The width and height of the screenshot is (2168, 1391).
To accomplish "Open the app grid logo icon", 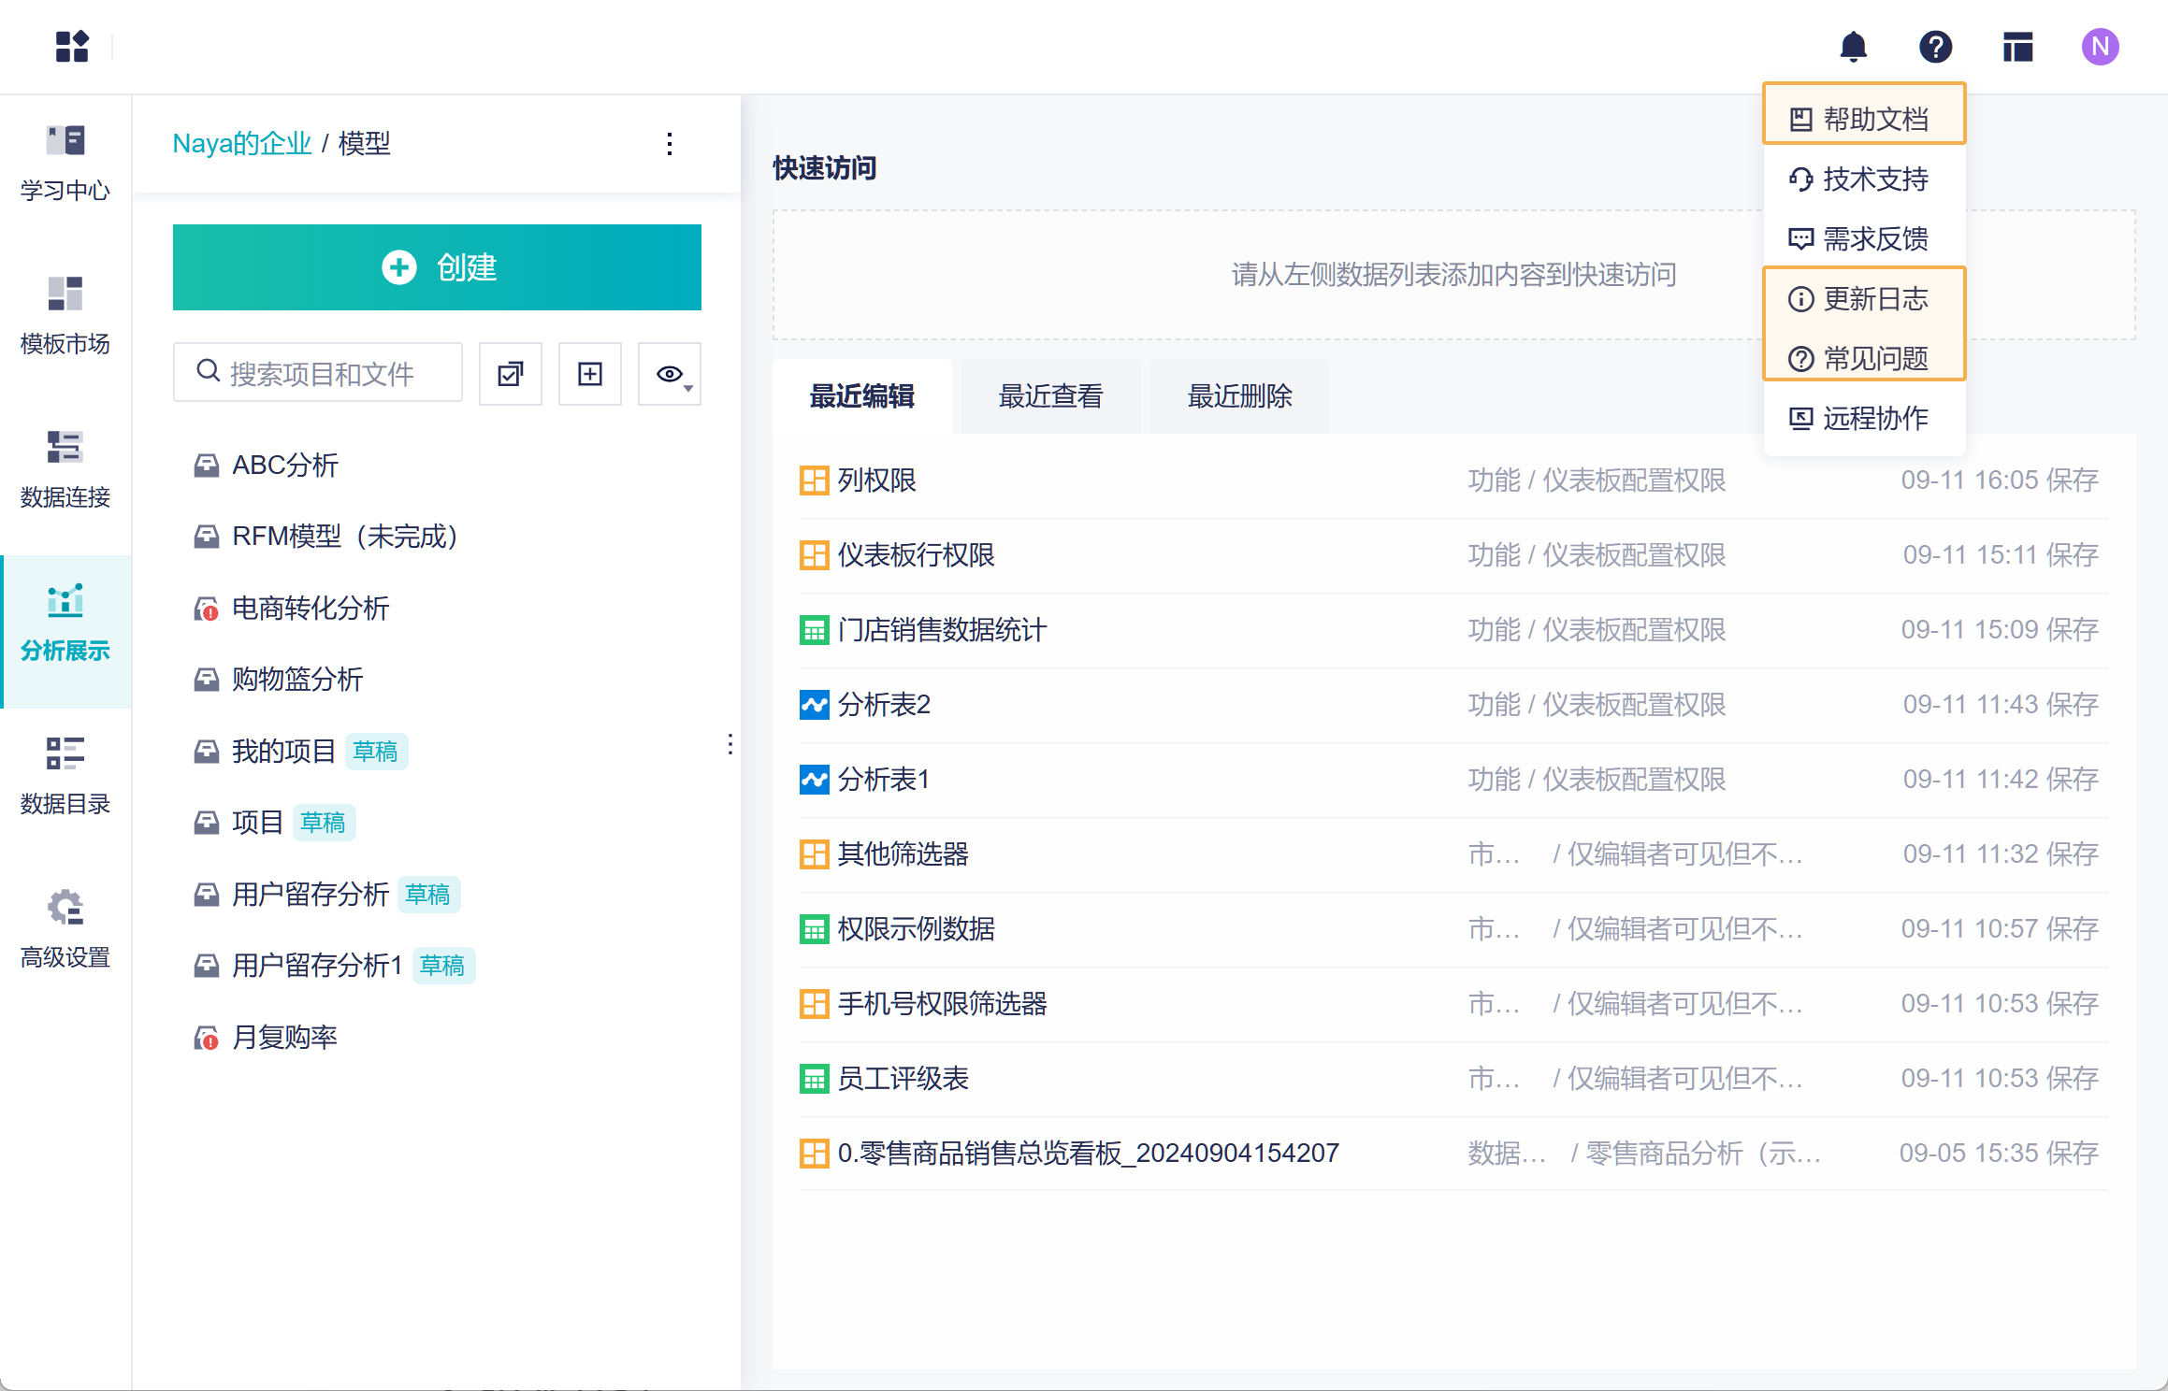I will coord(72,47).
